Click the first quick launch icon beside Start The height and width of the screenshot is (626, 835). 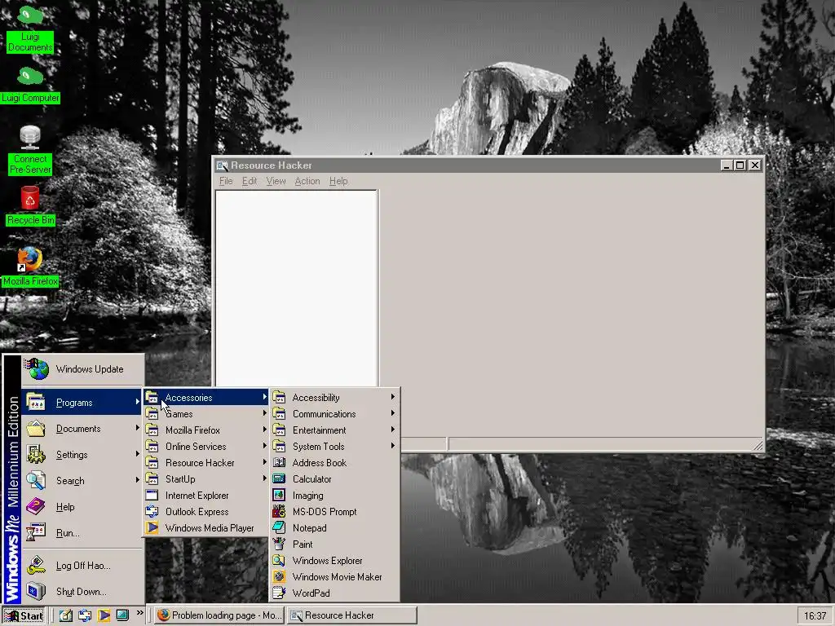pos(65,615)
